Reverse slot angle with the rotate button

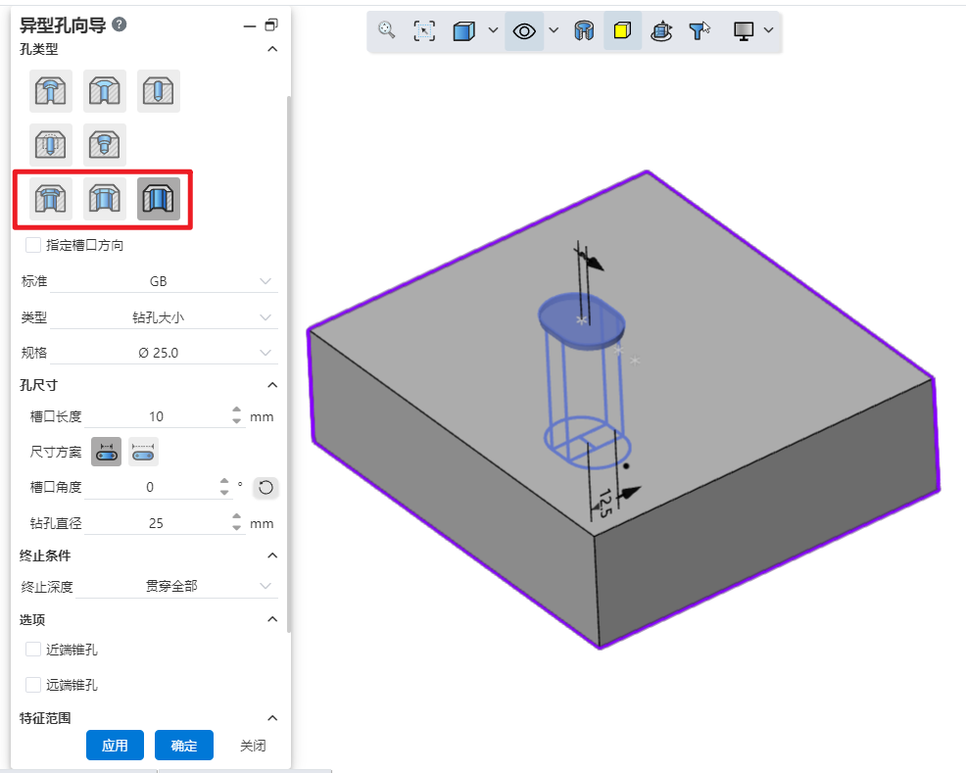click(265, 487)
